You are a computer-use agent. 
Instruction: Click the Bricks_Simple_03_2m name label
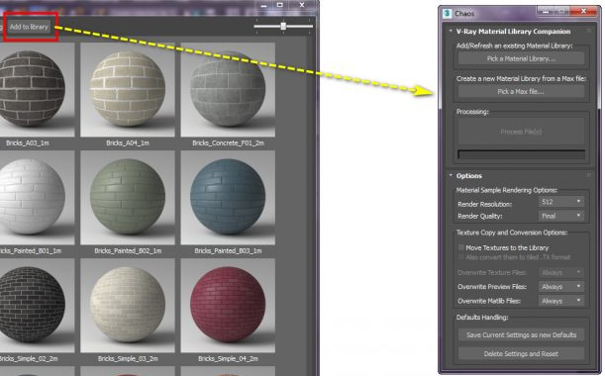128,359
